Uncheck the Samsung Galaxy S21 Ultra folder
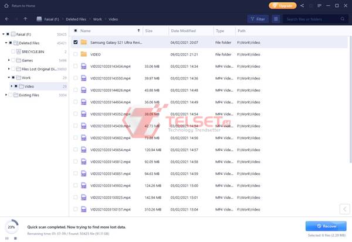This screenshot has height=242, width=352. 76,42
